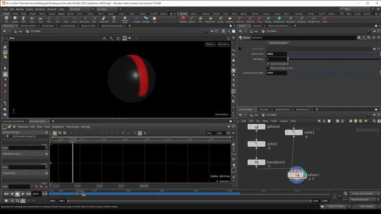
Task: Open the Windows menu
Action: (x=40, y=10)
